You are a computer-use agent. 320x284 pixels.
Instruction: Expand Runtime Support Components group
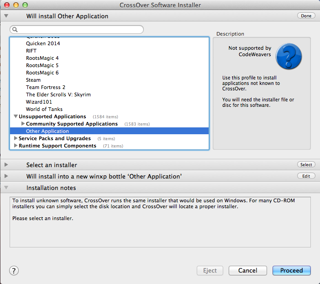click(x=16, y=146)
